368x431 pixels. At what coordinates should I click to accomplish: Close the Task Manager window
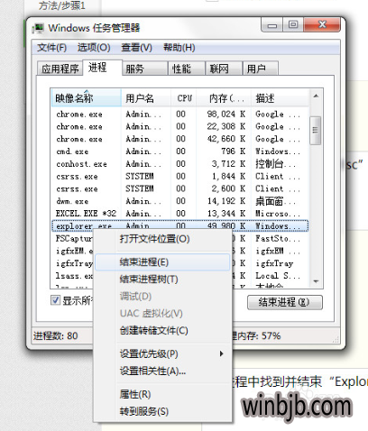(322, 24)
